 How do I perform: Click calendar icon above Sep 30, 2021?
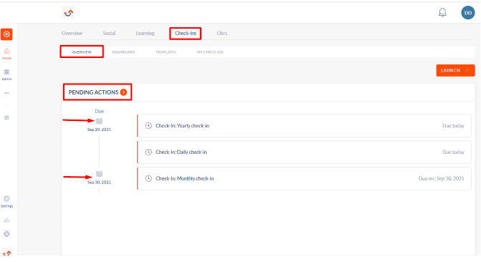[99, 174]
